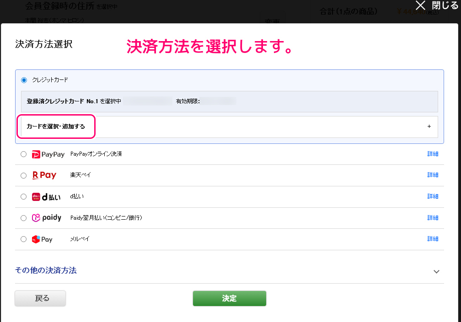The image size is (461, 322).
Task: Click the pink paidy logo icon
Action: pos(46,218)
